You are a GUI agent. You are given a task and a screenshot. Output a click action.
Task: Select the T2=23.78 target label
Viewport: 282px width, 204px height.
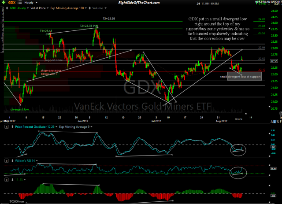(x=89, y=26)
